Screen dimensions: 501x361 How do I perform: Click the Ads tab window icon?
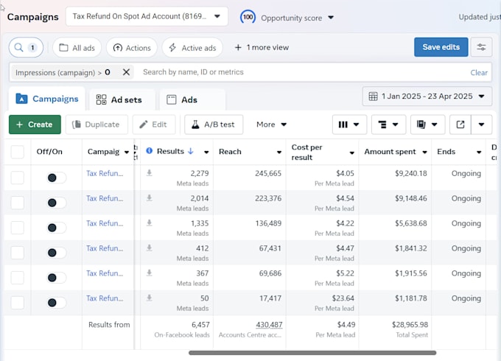[x=171, y=99]
